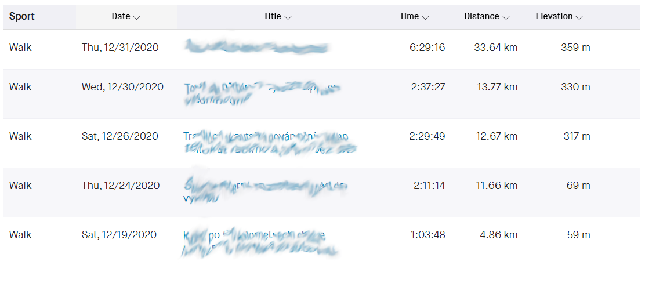Click the 2:11:14 time value

coord(429,186)
